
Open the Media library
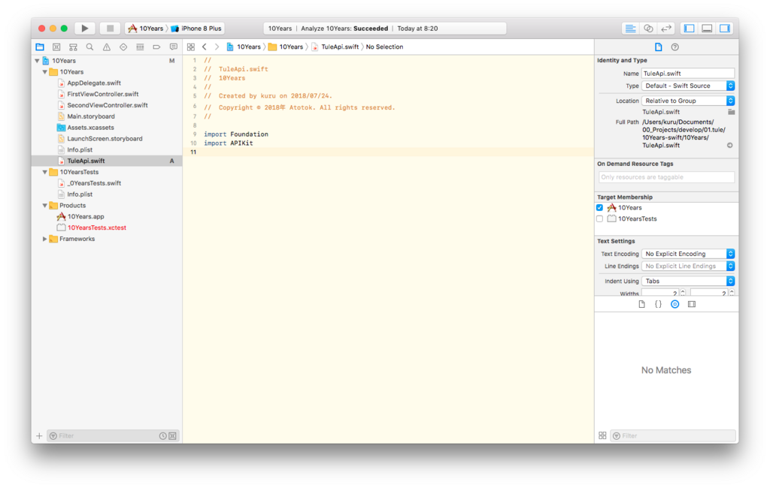point(692,304)
